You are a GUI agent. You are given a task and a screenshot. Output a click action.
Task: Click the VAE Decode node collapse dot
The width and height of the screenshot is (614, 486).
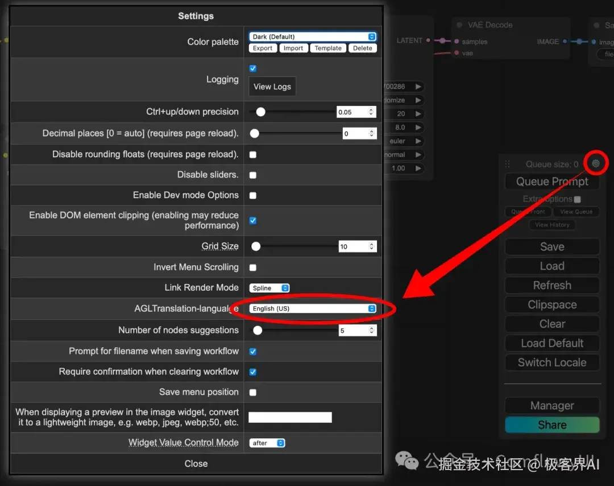point(459,24)
